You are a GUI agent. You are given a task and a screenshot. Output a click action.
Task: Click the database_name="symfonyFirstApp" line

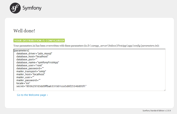click(38, 62)
